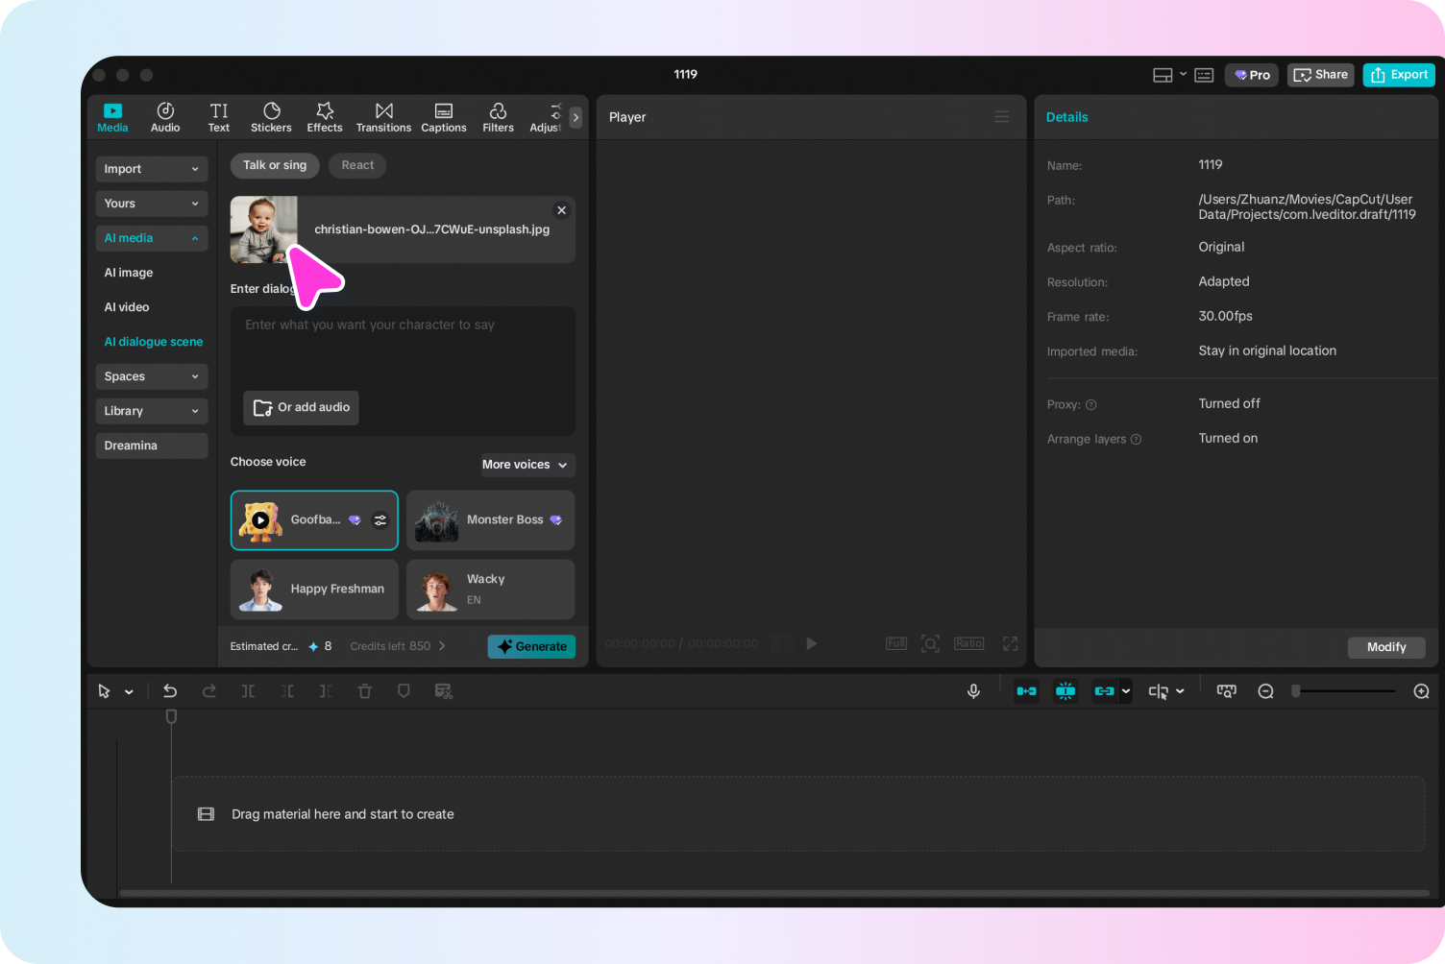Open the Captions panel
The height and width of the screenshot is (964, 1445).
tap(443, 116)
